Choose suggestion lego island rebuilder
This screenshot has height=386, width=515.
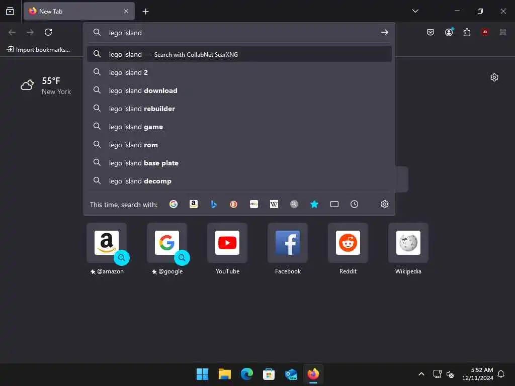(239, 109)
